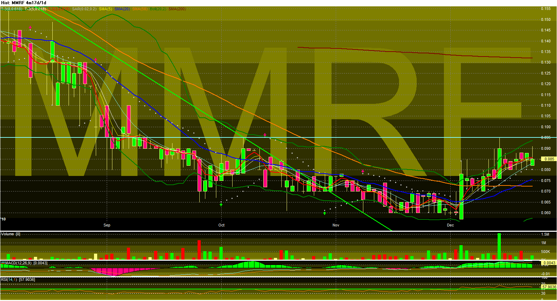This screenshot has height=301, width=557.
Task: Click the 0.130 price axis label
Action: click(x=546, y=62)
